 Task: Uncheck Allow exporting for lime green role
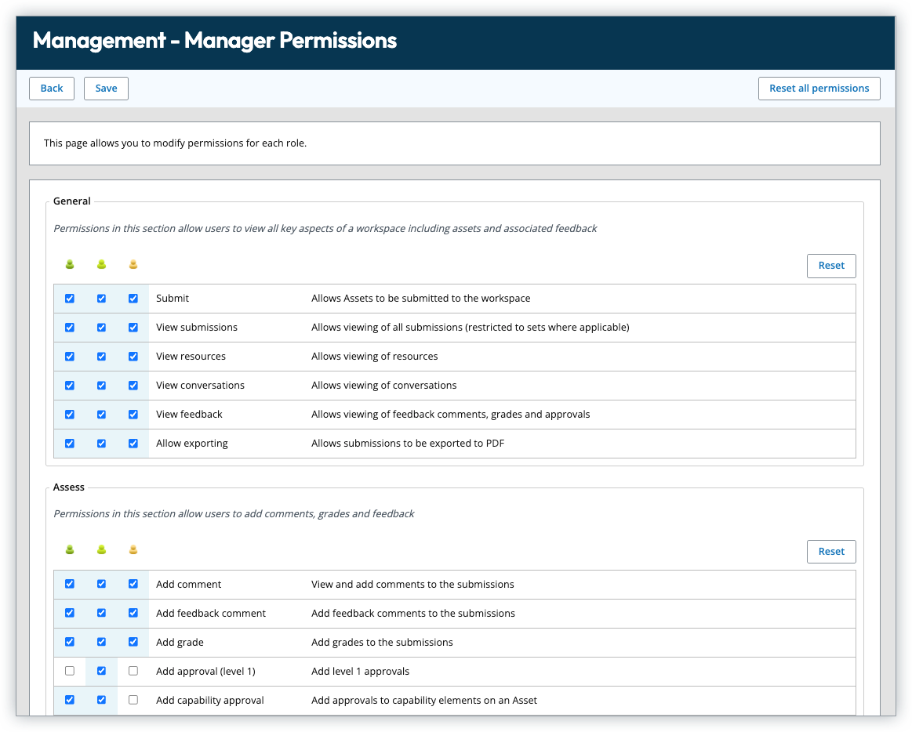click(x=101, y=444)
